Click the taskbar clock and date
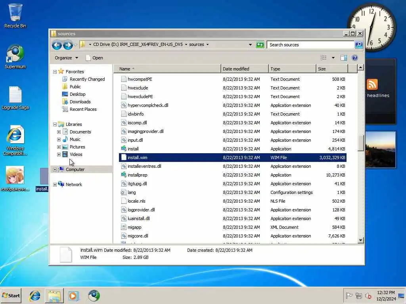Viewport: 406px width, 304px height. point(386,295)
